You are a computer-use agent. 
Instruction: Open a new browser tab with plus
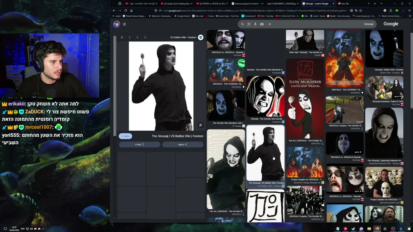(375, 4)
